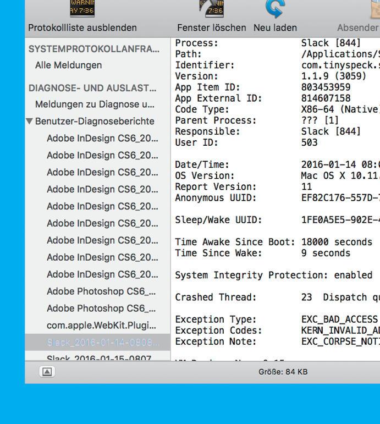
Task: Collapse the Benutzer-Diagnoseberichte disclosure triangle
Action: click(x=30, y=121)
